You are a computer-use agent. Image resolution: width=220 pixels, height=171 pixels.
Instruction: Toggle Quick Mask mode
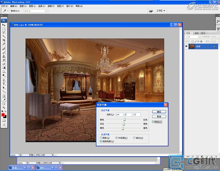tap(4, 120)
